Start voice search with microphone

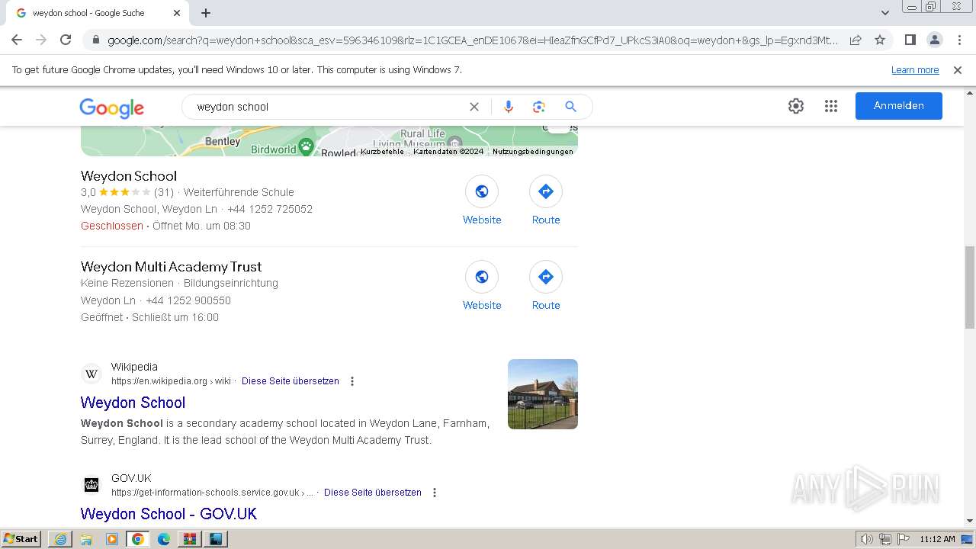509,107
